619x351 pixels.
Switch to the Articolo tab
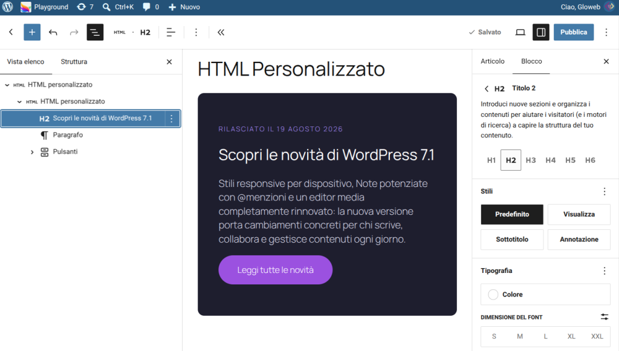coord(492,61)
